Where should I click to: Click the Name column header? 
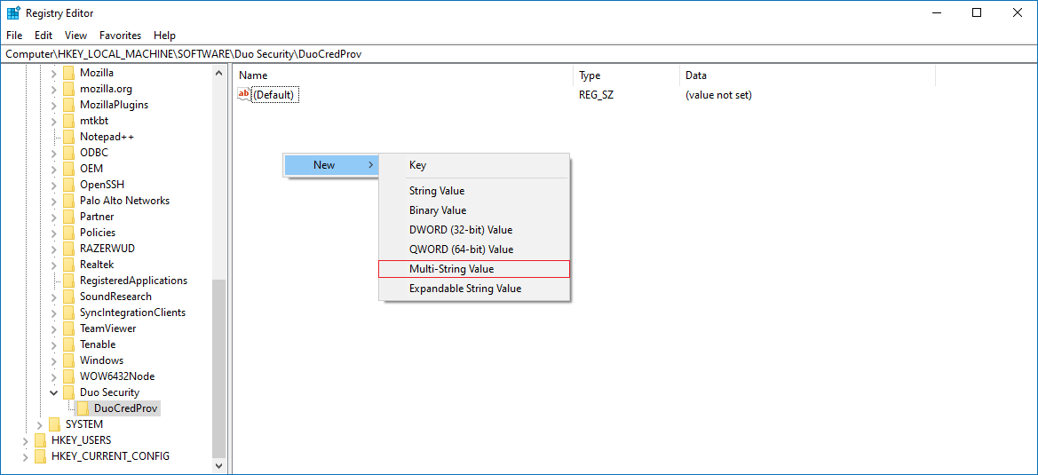253,75
